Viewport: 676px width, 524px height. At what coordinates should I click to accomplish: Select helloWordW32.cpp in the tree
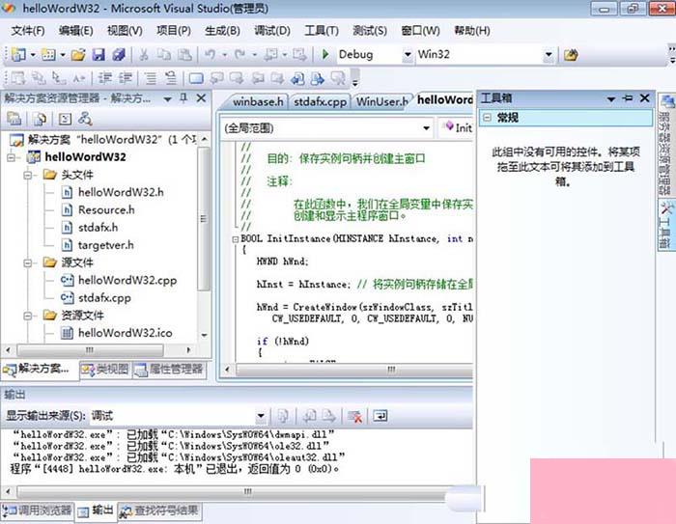(127, 281)
